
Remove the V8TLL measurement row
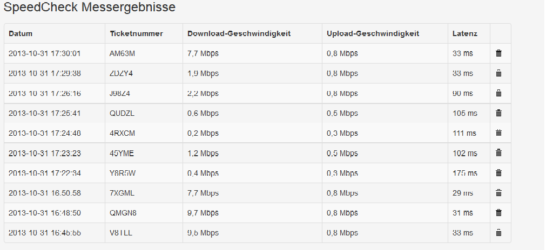click(498, 233)
